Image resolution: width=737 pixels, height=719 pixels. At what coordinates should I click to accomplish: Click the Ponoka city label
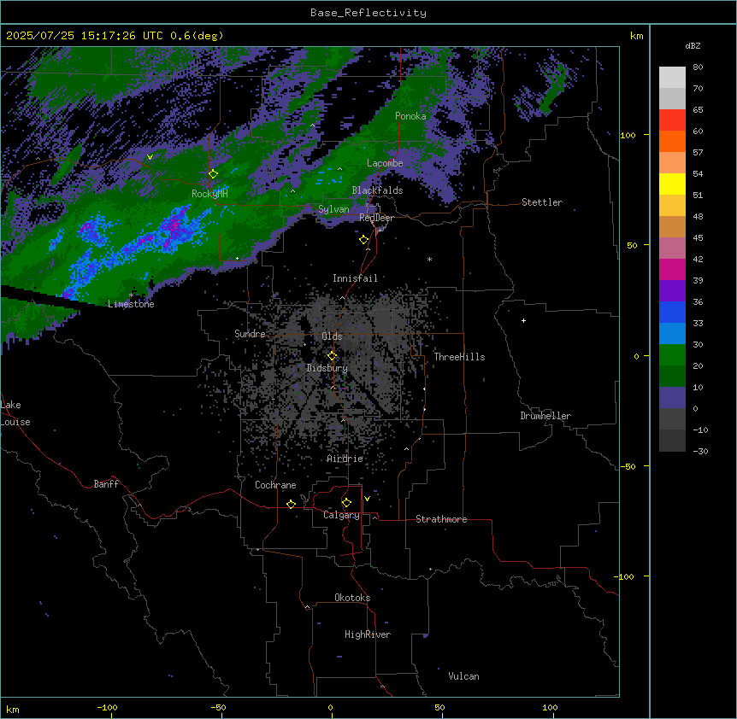tap(410, 116)
